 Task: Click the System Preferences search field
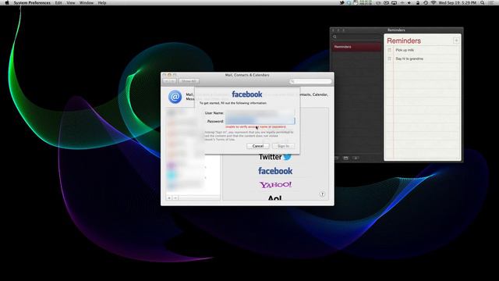click(310, 81)
